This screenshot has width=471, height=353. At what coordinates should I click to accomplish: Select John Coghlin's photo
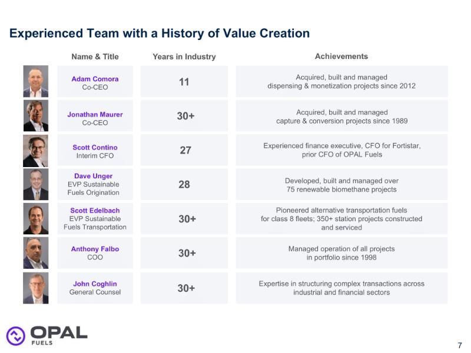point(35,288)
